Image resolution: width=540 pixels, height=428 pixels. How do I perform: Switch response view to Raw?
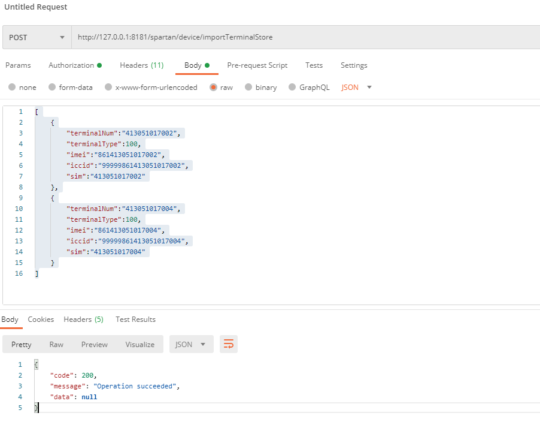[x=56, y=345]
